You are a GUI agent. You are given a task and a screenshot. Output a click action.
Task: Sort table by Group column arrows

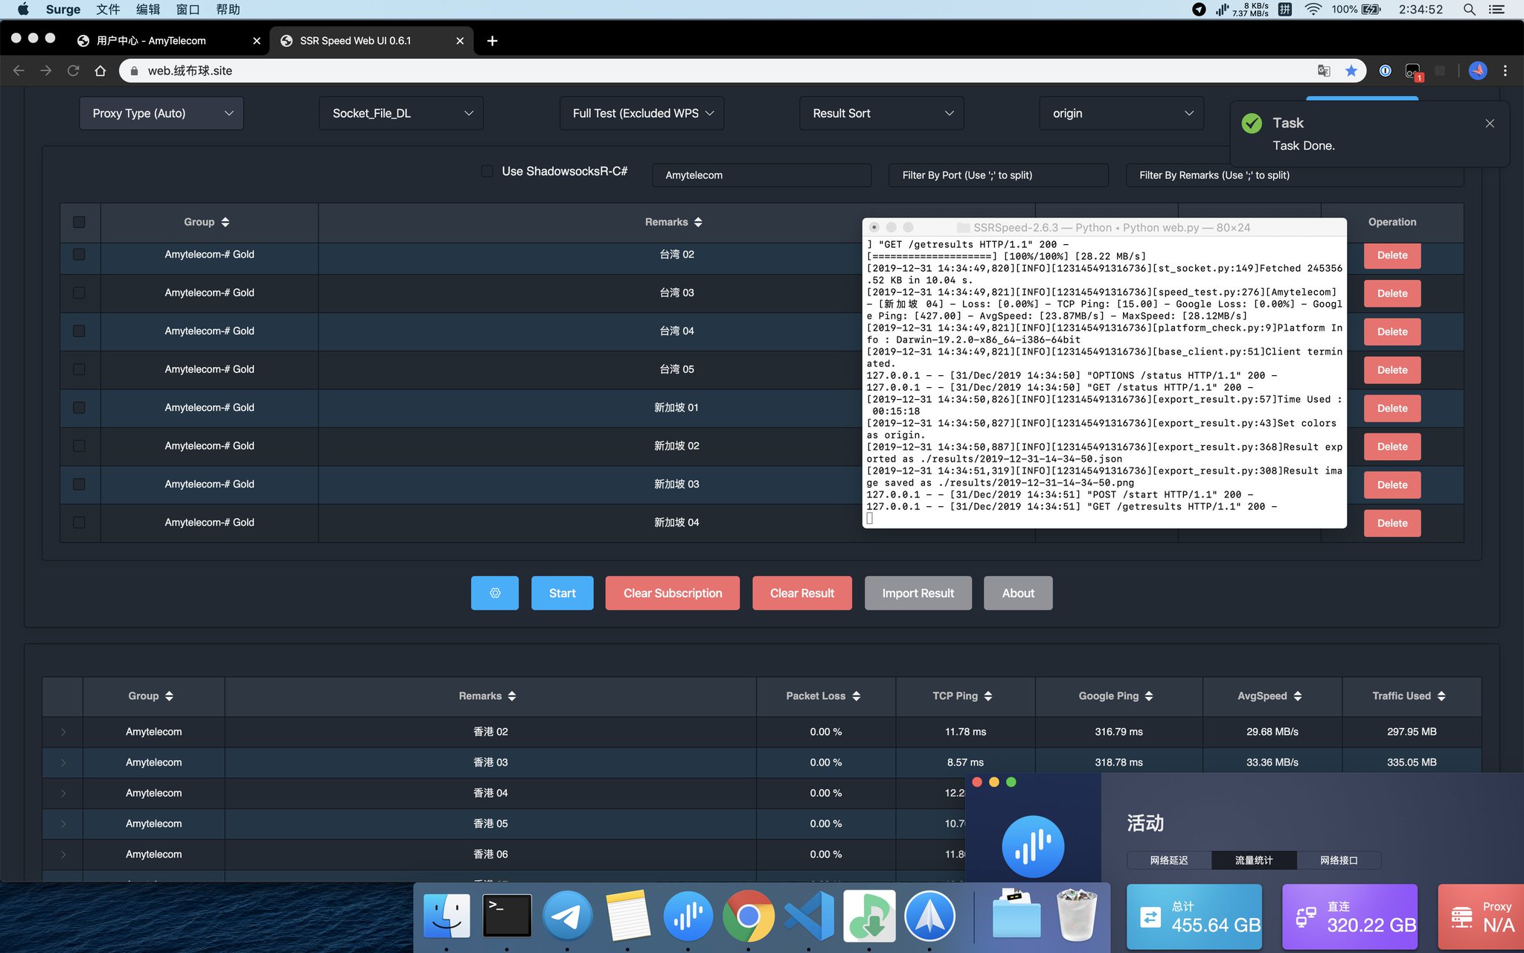225,222
